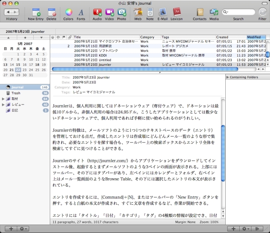Select the 日記 folder
This screenshot has height=233, width=270.
(25, 110)
